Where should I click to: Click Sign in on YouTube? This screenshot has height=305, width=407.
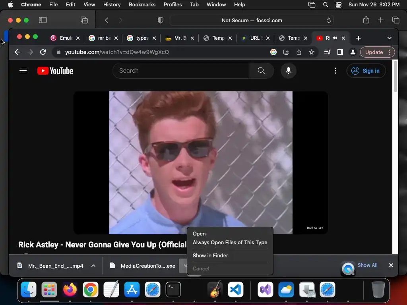tap(366, 71)
